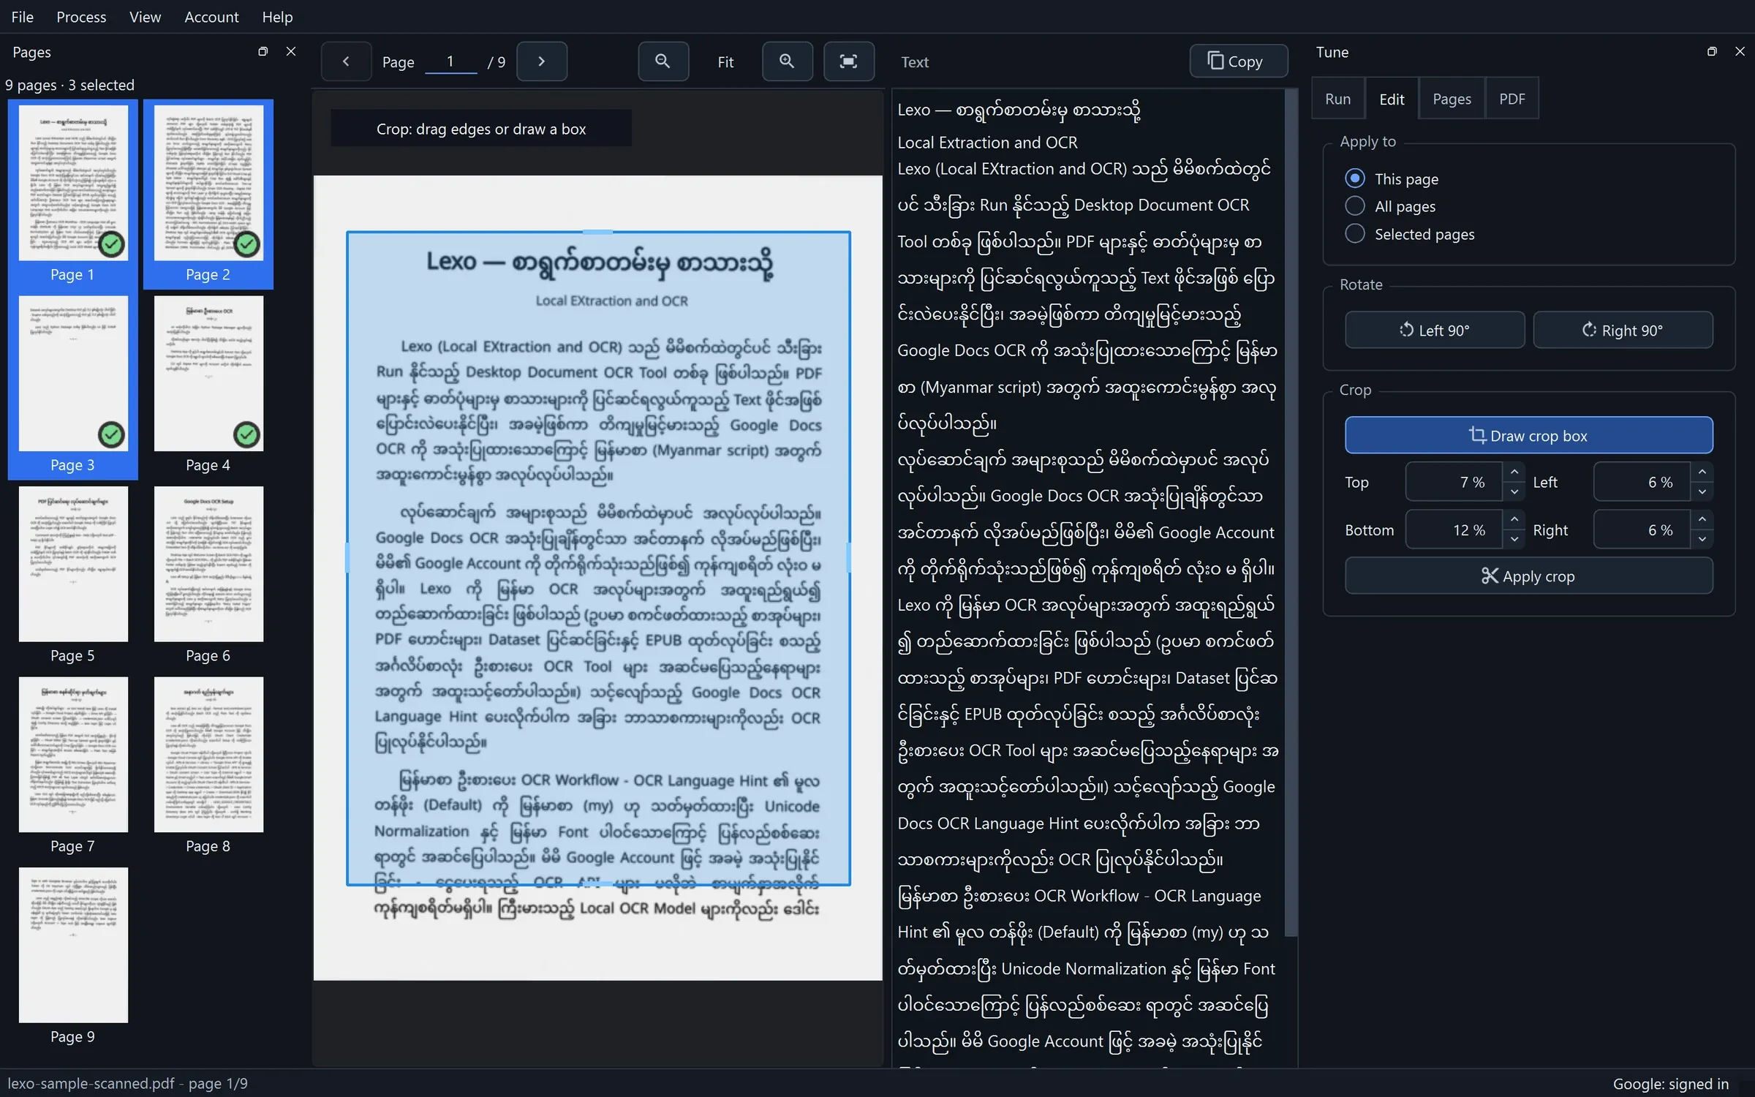Select the Page 7 thumbnail

(x=73, y=766)
